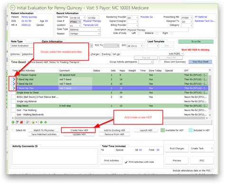This screenshot has width=225, height=184.
Task: Click the Note Type field showing Initial Evaluation
Action: click(x=22, y=46)
